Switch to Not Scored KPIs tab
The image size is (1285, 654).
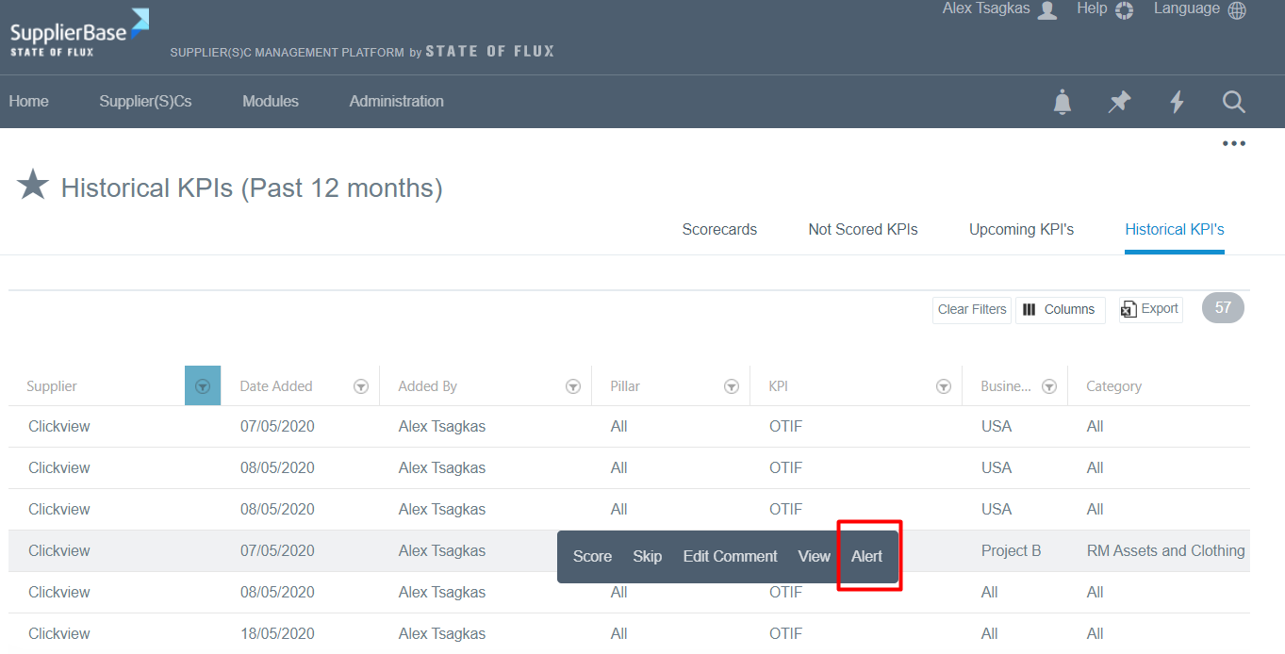pyautogui.click(x=863, y=229)
